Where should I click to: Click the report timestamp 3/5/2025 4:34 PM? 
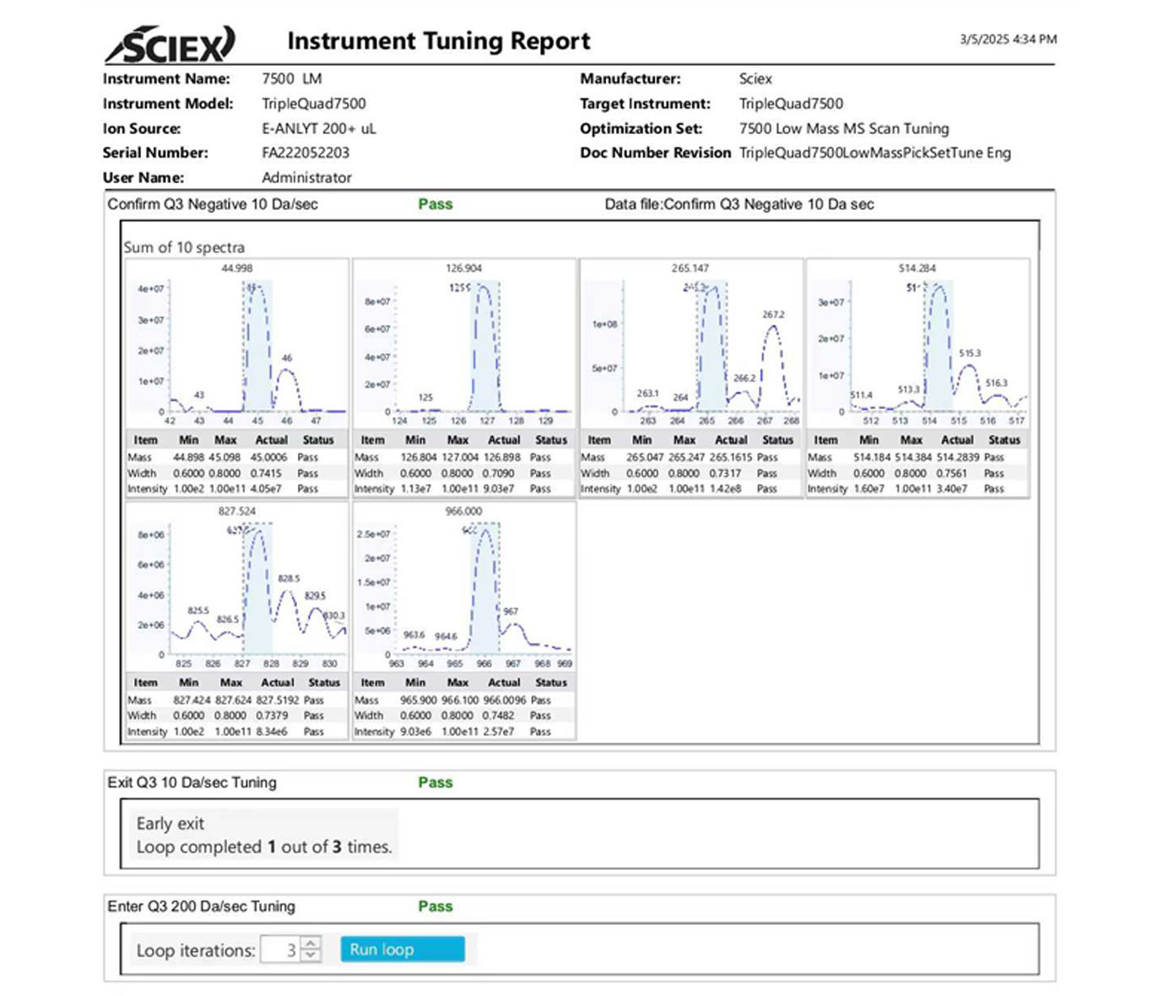coord(1008,39)
